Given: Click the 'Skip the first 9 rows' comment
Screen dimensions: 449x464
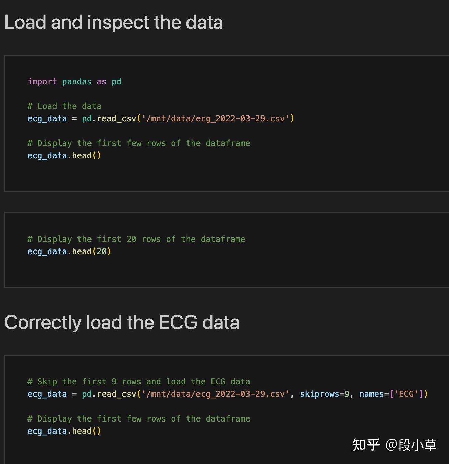Looking at the screenshot, I should pos(139,382).
